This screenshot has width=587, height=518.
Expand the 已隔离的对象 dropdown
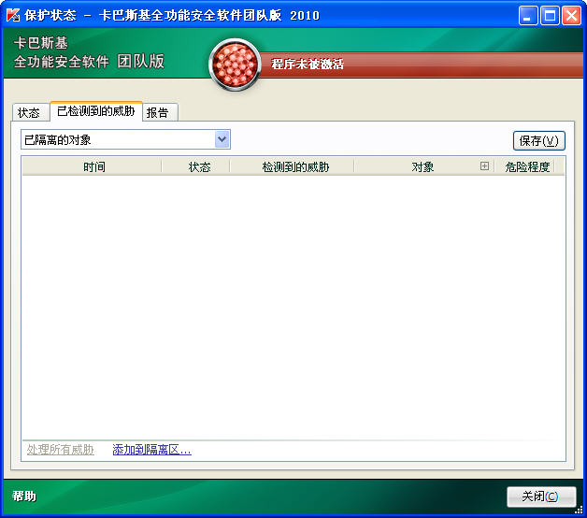(222, 140)
